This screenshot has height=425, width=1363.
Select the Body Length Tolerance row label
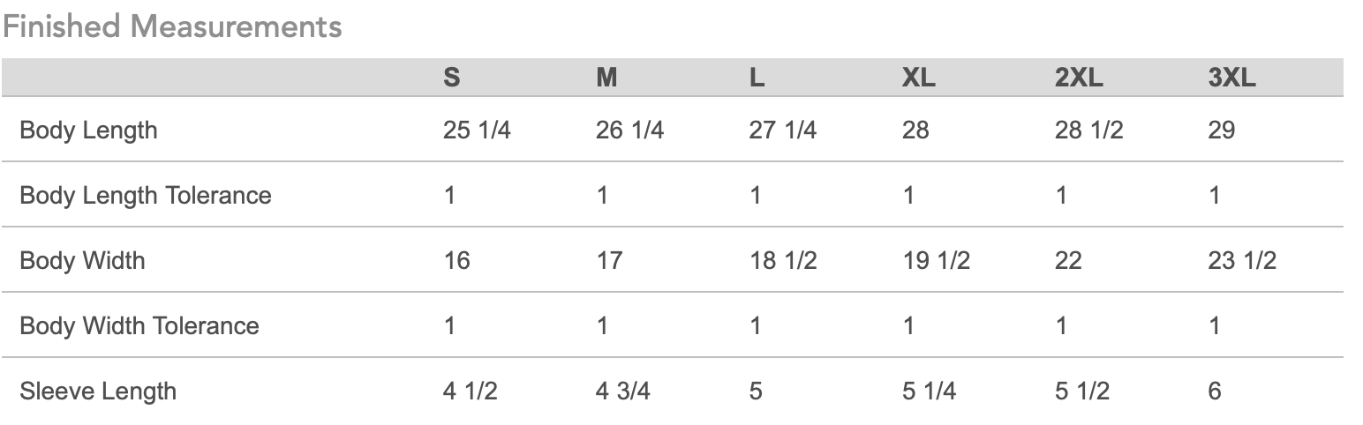146,195
